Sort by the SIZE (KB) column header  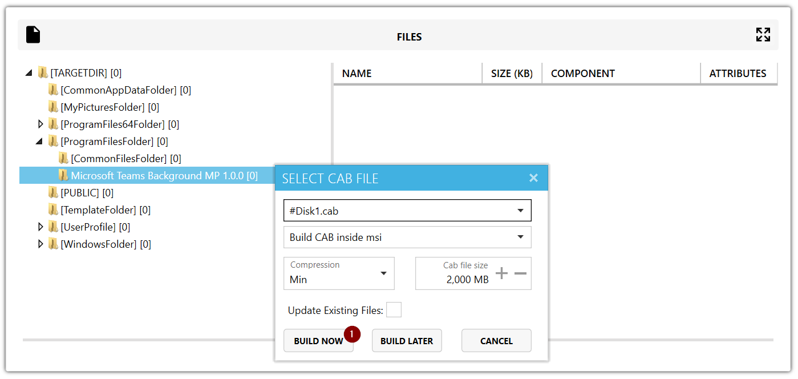click(x=512, y=73)
